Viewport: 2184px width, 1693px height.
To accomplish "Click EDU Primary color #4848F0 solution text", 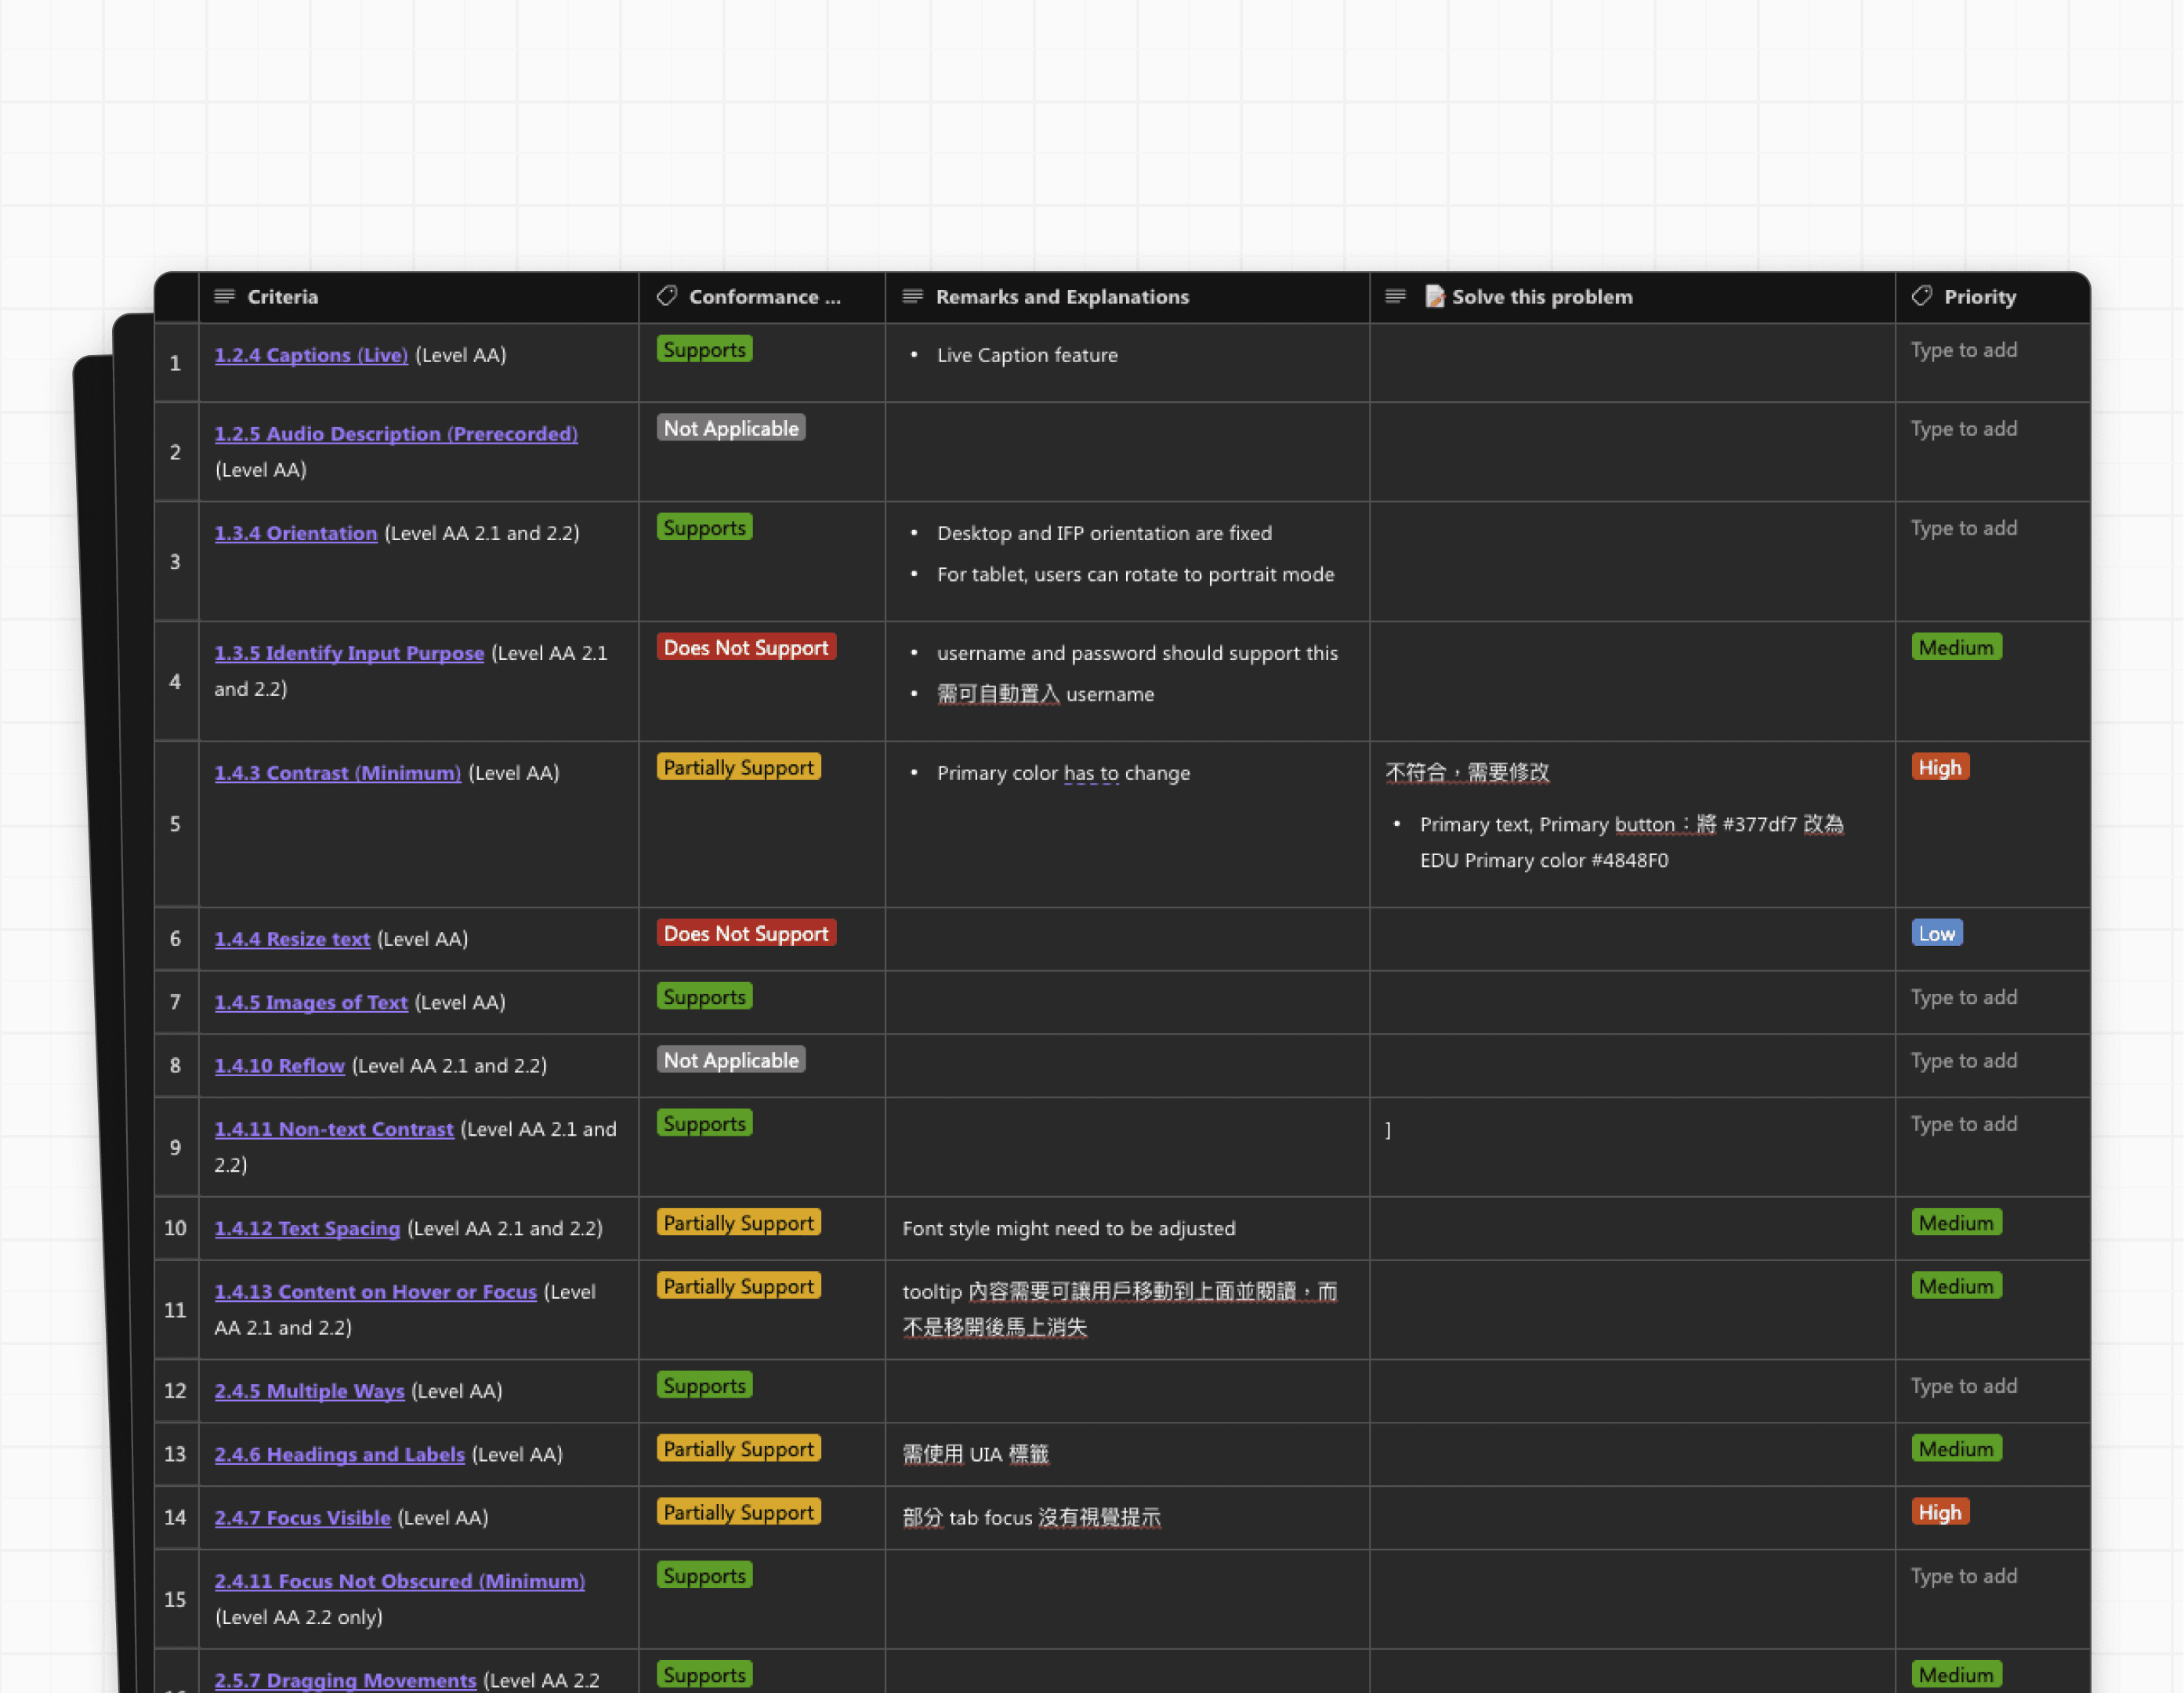I will click(1544, 860).
